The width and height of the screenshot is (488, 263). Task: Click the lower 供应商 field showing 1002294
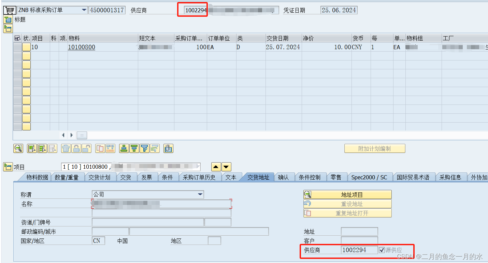pos(359,250)
